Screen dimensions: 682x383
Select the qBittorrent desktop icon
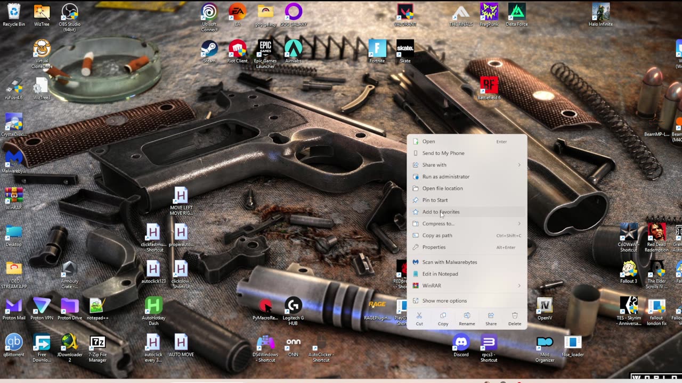coord(14,345)
